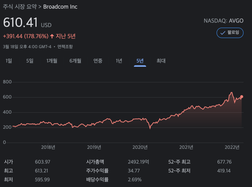Click the 400 y-axis label

pyautogui.click(x=7, y=112)
